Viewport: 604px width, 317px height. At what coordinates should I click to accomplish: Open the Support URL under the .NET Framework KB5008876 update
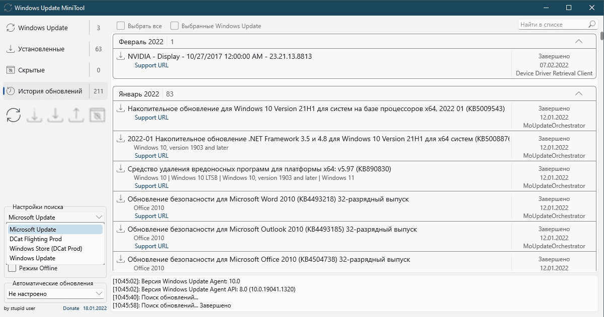[x=151, y=156]
